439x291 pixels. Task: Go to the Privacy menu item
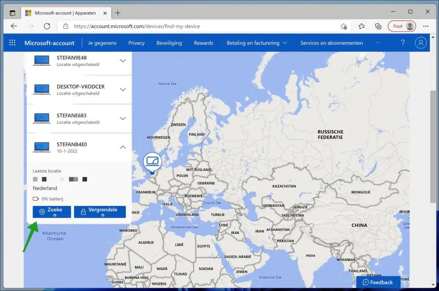click(137, 43)
